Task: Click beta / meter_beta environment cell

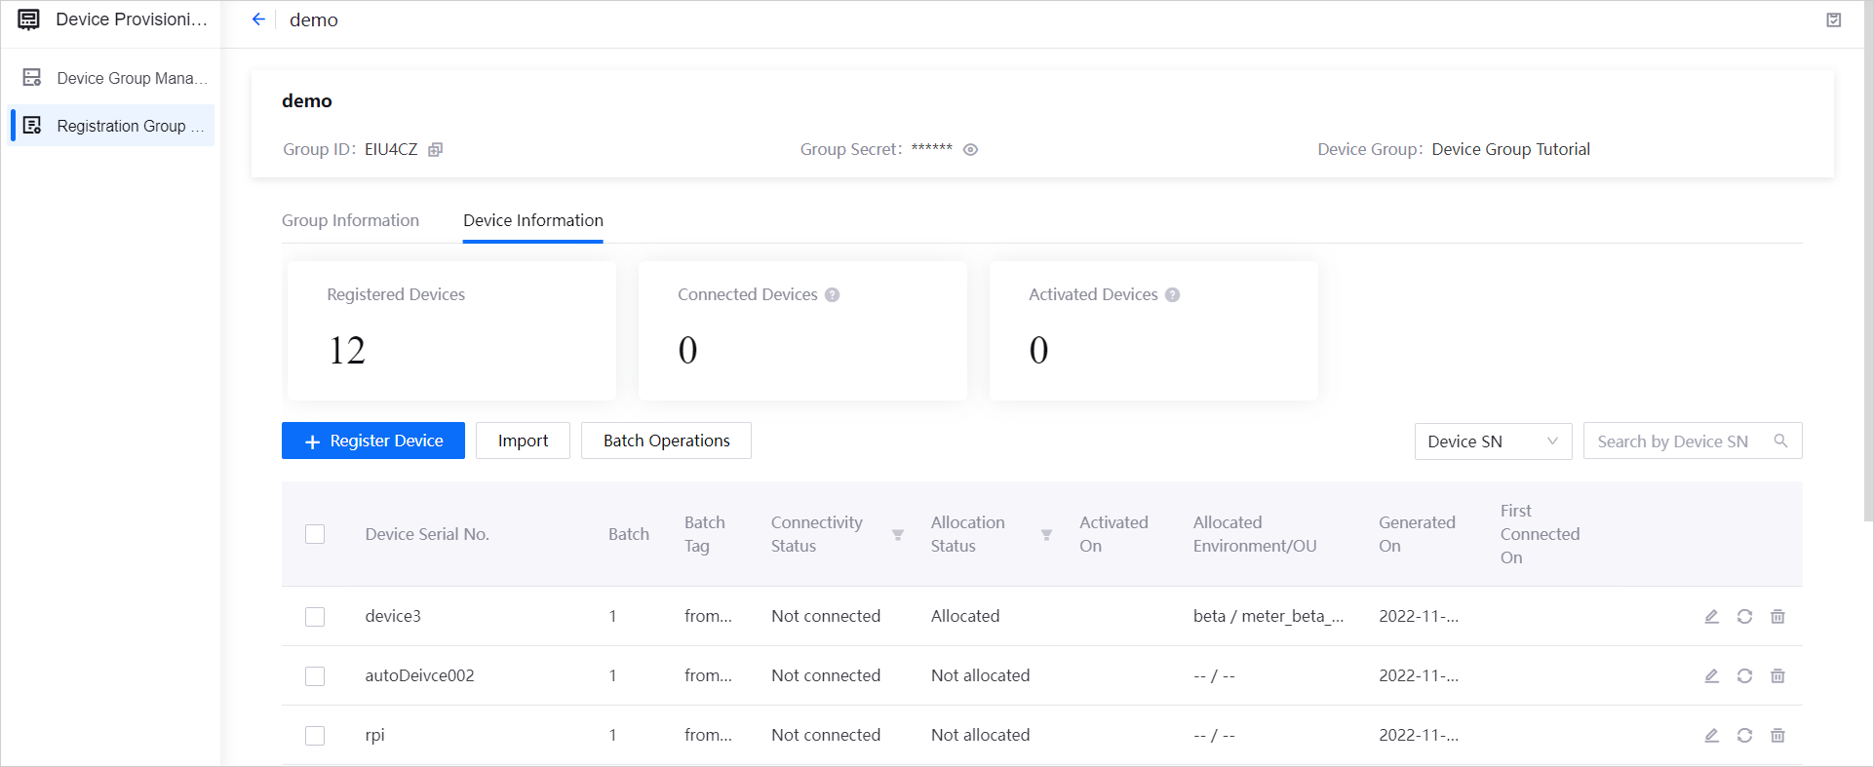Action: click(x=1269, y=616)
